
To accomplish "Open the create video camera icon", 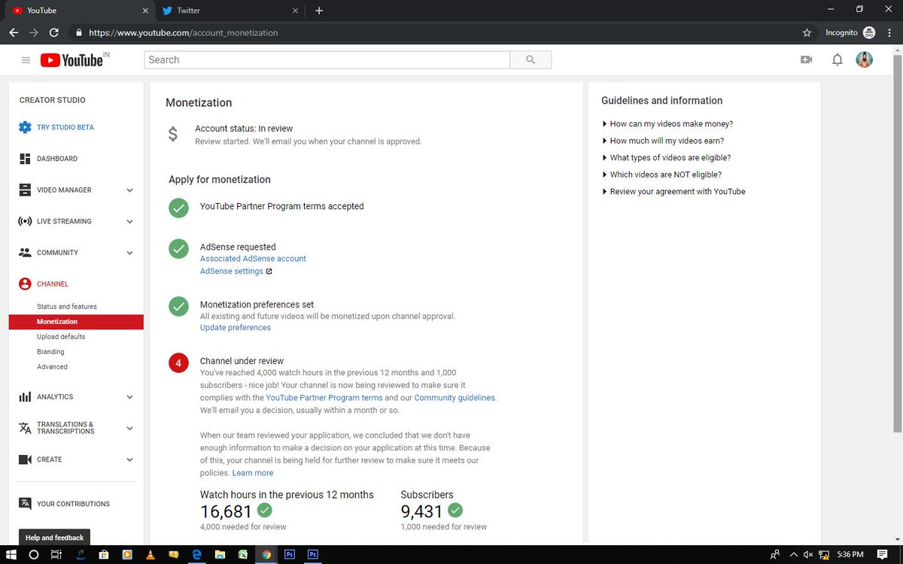I will pos(807,60).
